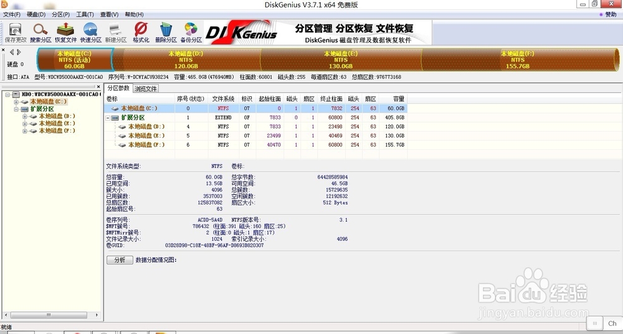Collapse 扩展分区 row in partition table
Image resolution: width=623 pixels, height=334 pixels.
tap(108, 118)
